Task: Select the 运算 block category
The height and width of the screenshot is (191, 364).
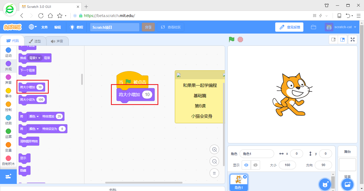Action: (8, 134)
